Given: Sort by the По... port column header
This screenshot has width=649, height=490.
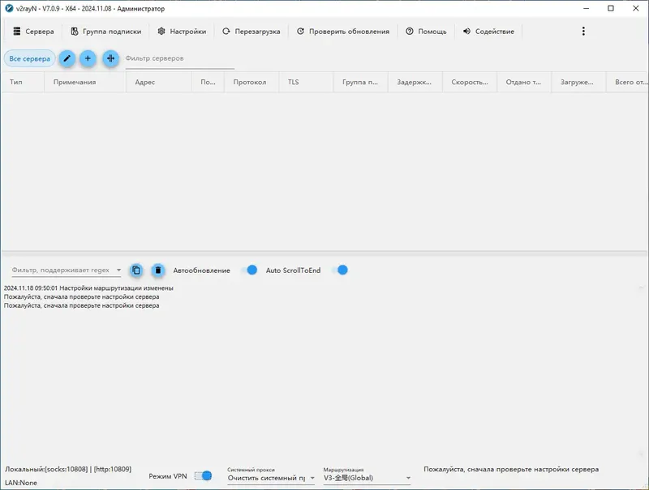Looking at the screenshot, I should [208, 83].
